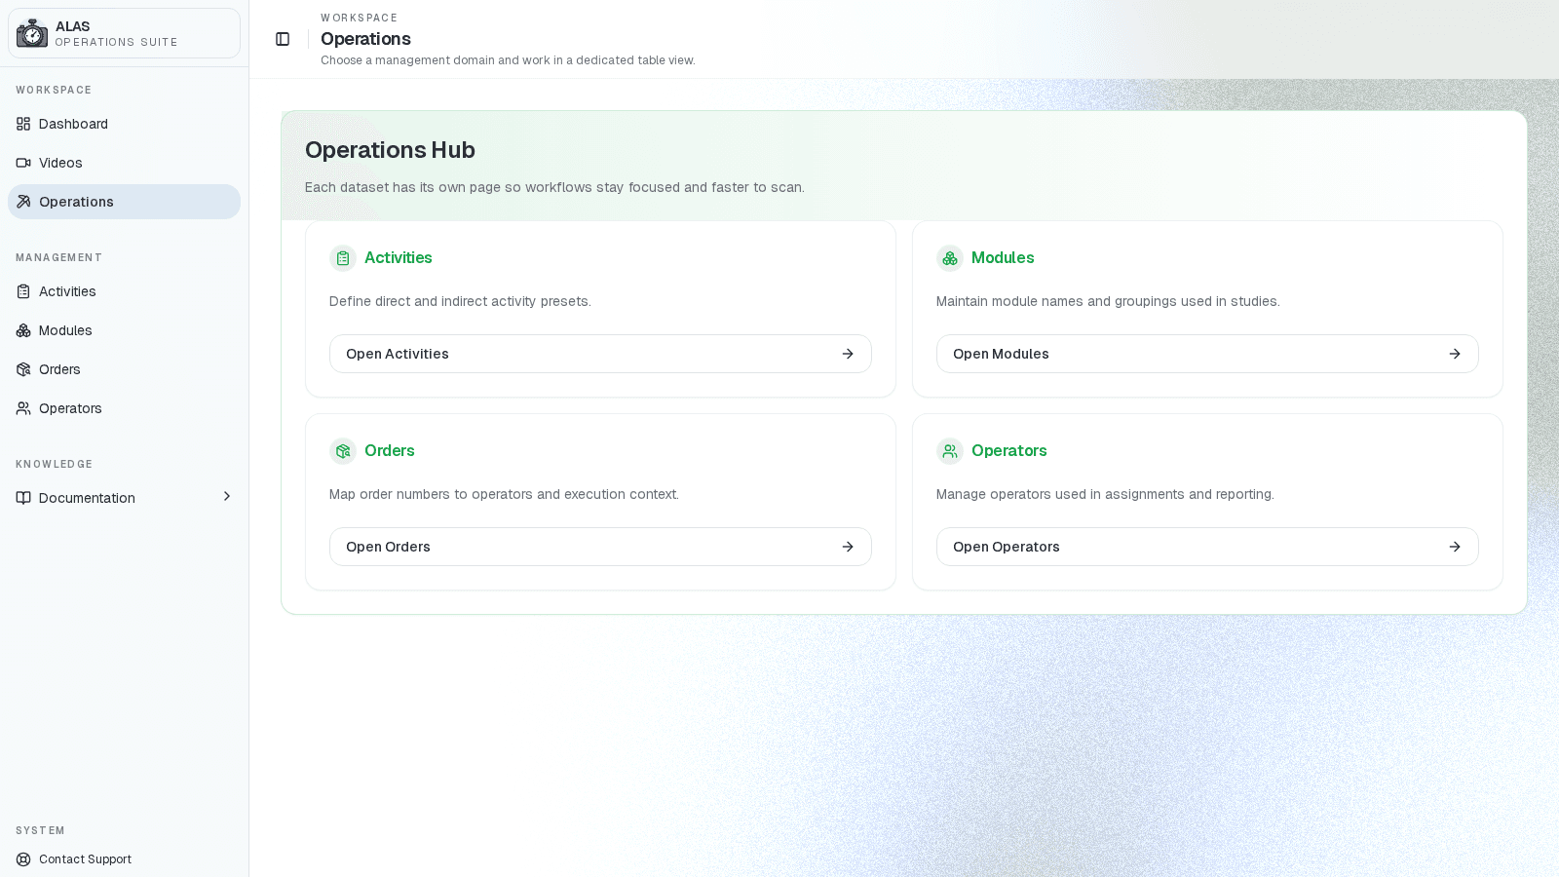
Task: Click the arrow icon in Open Activities button
Action: [x=848, y=354]
